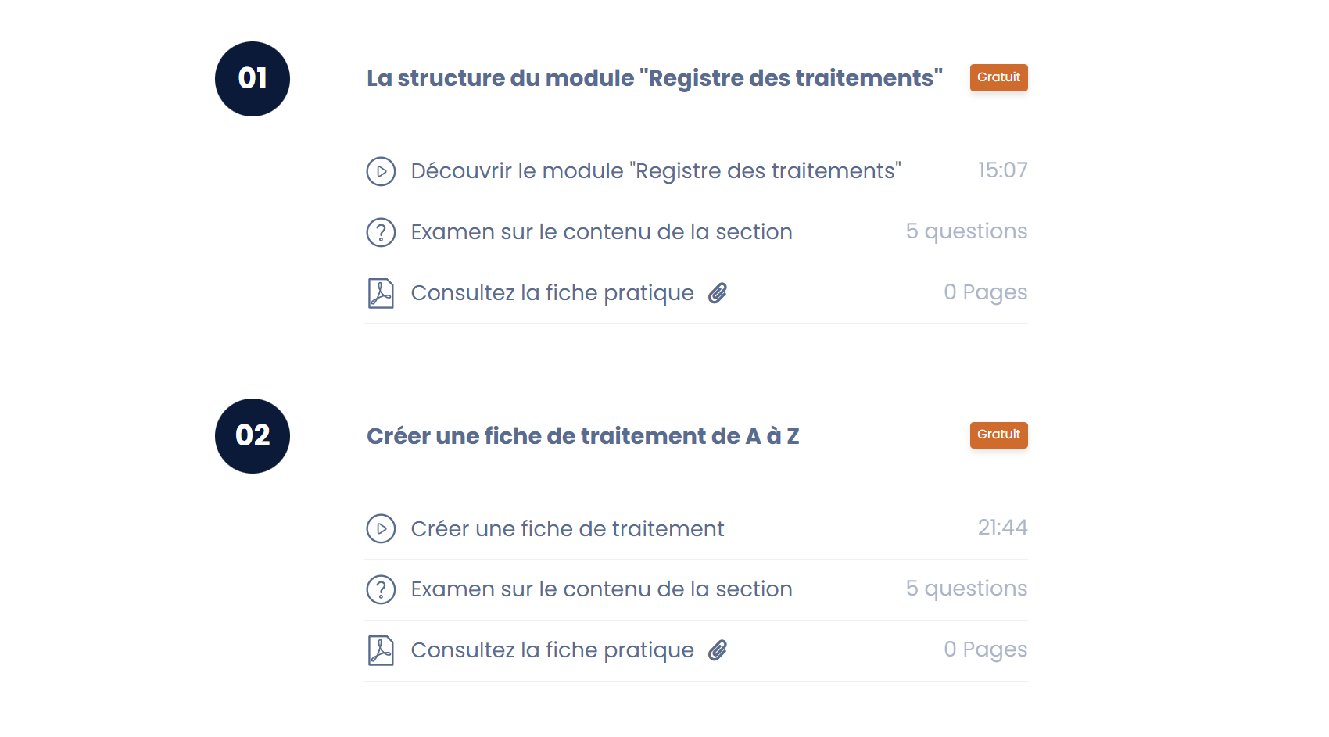Open Consultez la fiche pratique in section 02
Viewport: 1329px width, 737px height.
552,650
